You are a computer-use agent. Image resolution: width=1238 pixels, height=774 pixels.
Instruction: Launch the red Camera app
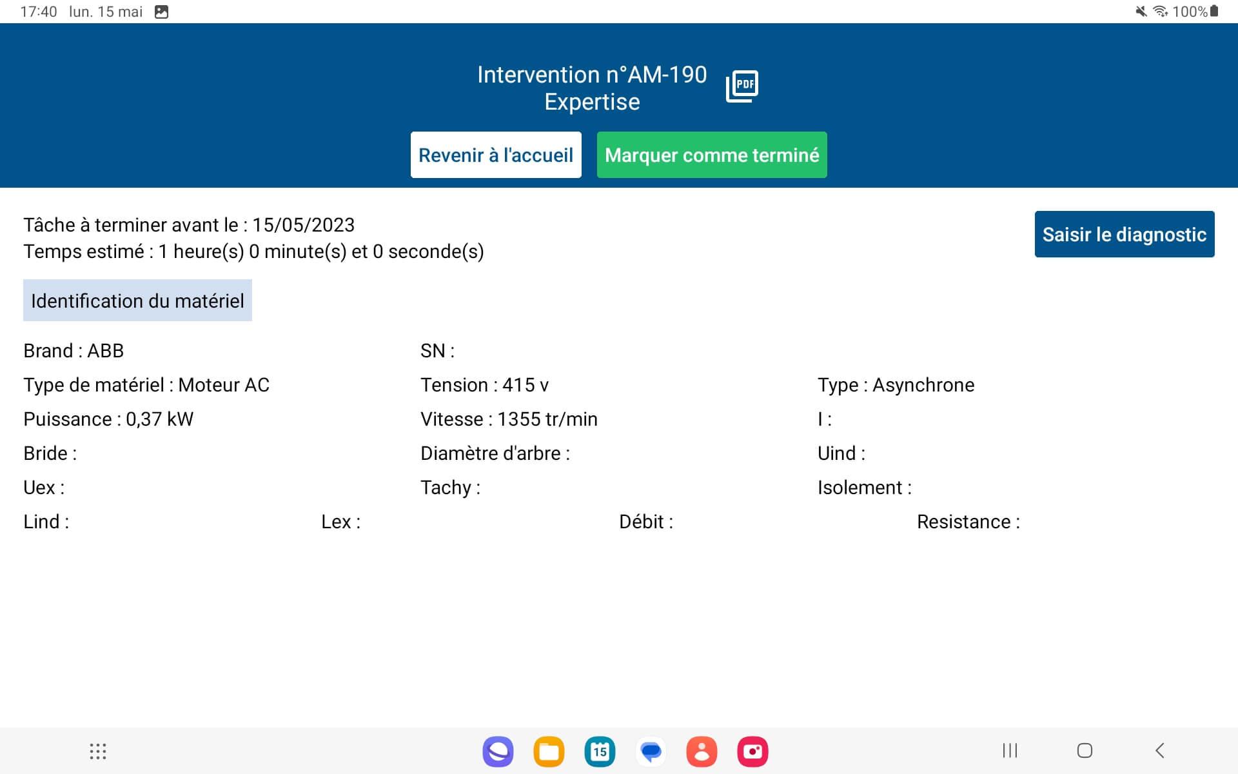point(752,751)
